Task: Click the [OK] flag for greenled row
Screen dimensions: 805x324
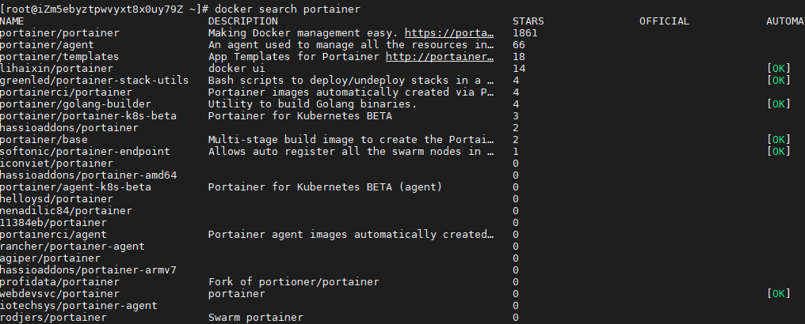Action: tap(779, 81)
